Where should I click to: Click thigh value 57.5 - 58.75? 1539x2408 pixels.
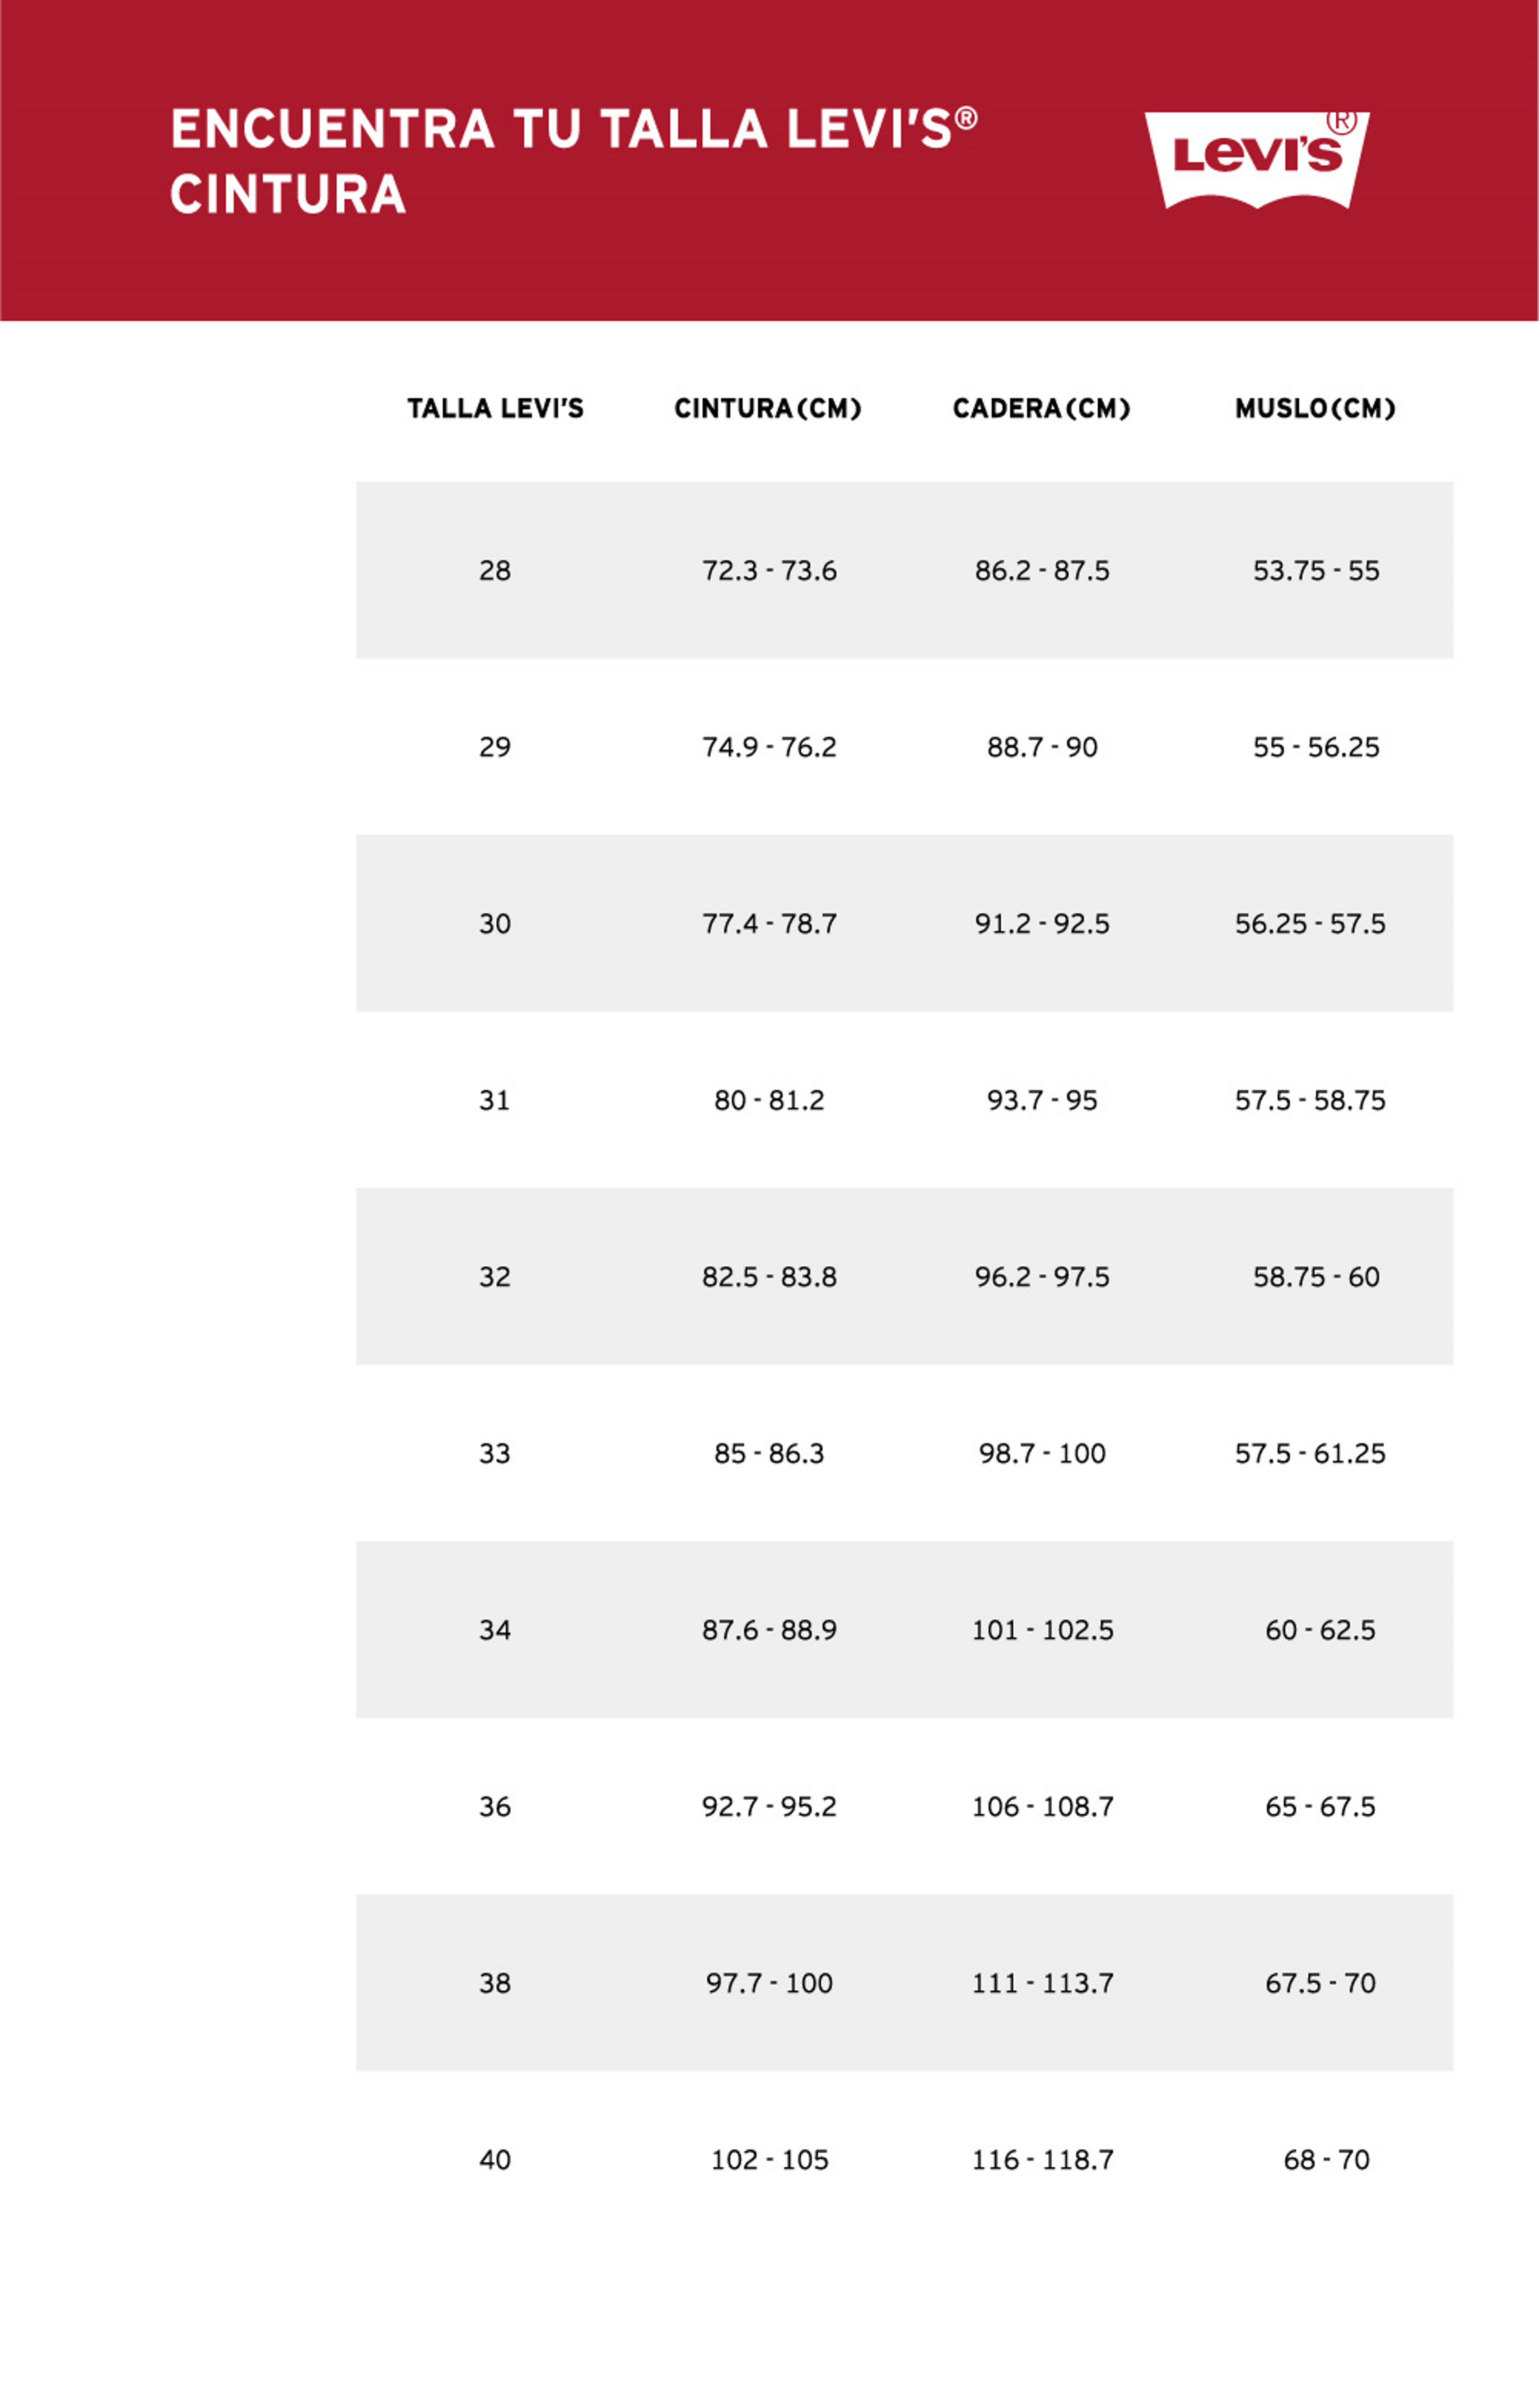pos(1310,1100)
